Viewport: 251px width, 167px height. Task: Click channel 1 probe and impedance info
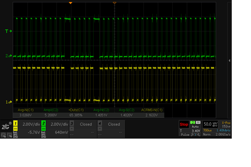click(x=15, y=134)
